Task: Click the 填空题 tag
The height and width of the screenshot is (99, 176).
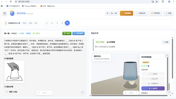Action: pos(28,33)
